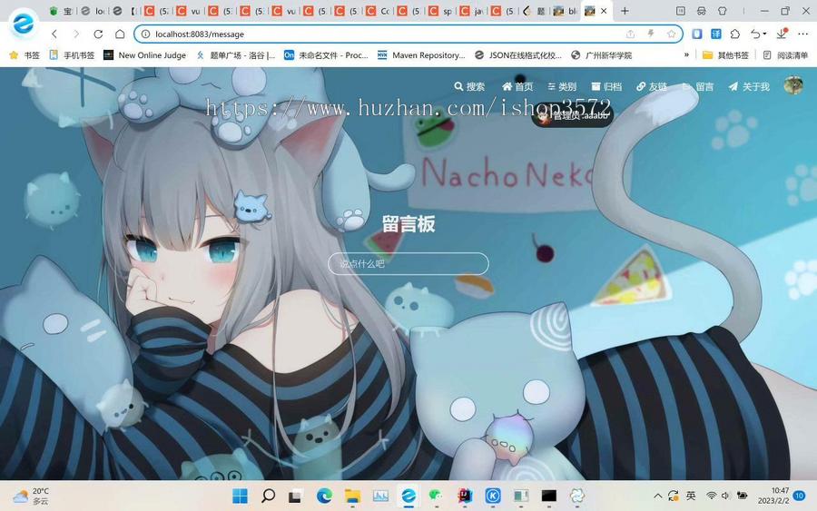This screenshot has height=511, width=817.
Task: Open Wi-Fi network settings in the tray
Action: [x=711, y=496]
